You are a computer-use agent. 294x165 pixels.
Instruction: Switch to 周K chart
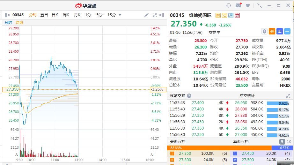pos(66,15)
